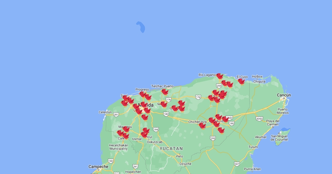Click the route 281 highway shield
Image resolution: width=332 pixels, height=174 pixels.
point(116,114)
